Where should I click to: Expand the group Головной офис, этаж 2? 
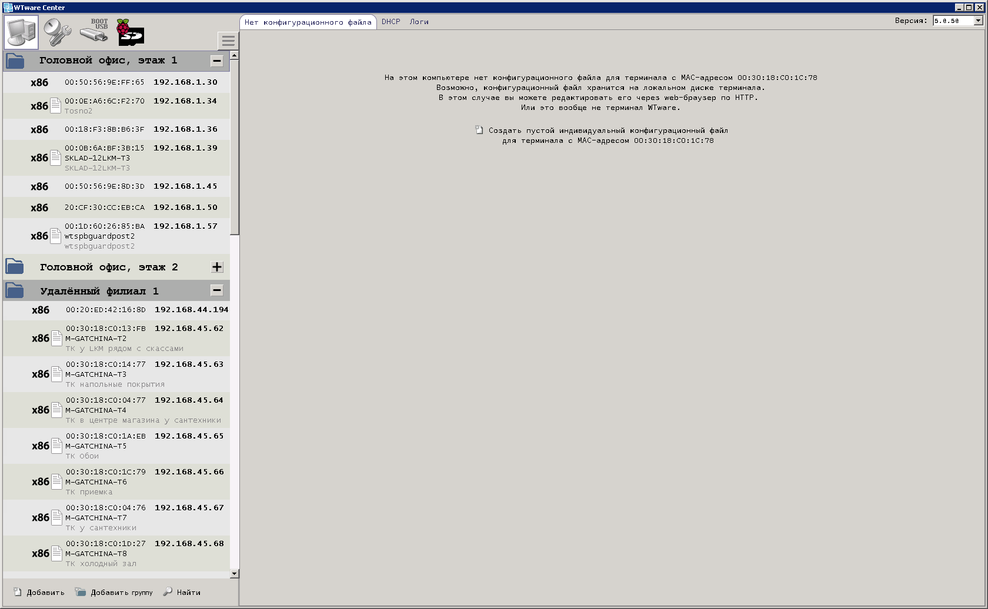coord(217,266)
